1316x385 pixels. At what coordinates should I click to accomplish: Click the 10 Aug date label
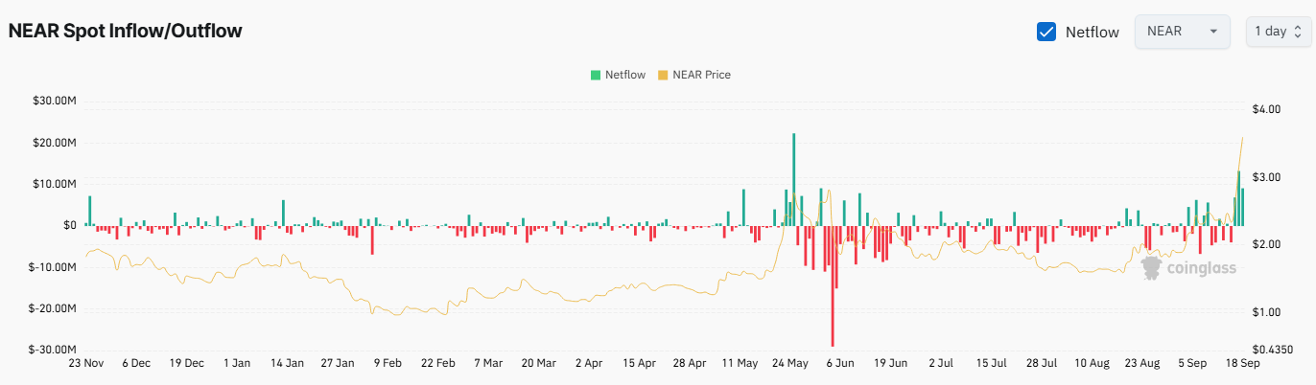[1093, 364]
